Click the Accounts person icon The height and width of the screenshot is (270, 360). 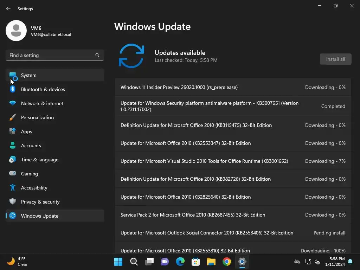click(x=13, y=145)
